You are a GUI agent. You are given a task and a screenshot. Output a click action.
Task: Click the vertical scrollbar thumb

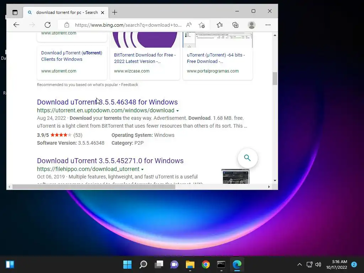tap(275, 79)
